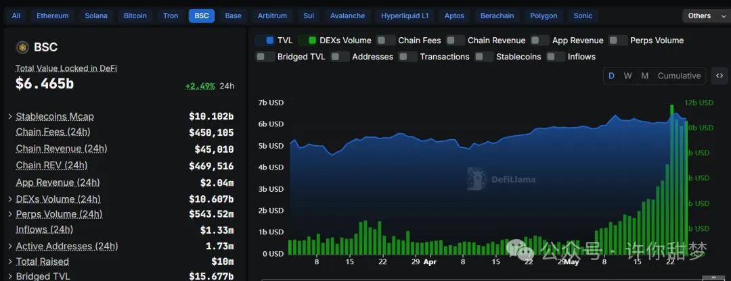The image size is (731, 281).
Task: Switch to the Berachain tab
Action: (x=497, y=16)
